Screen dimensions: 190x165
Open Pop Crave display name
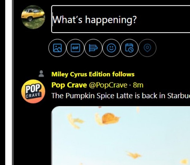coord(69,85)
